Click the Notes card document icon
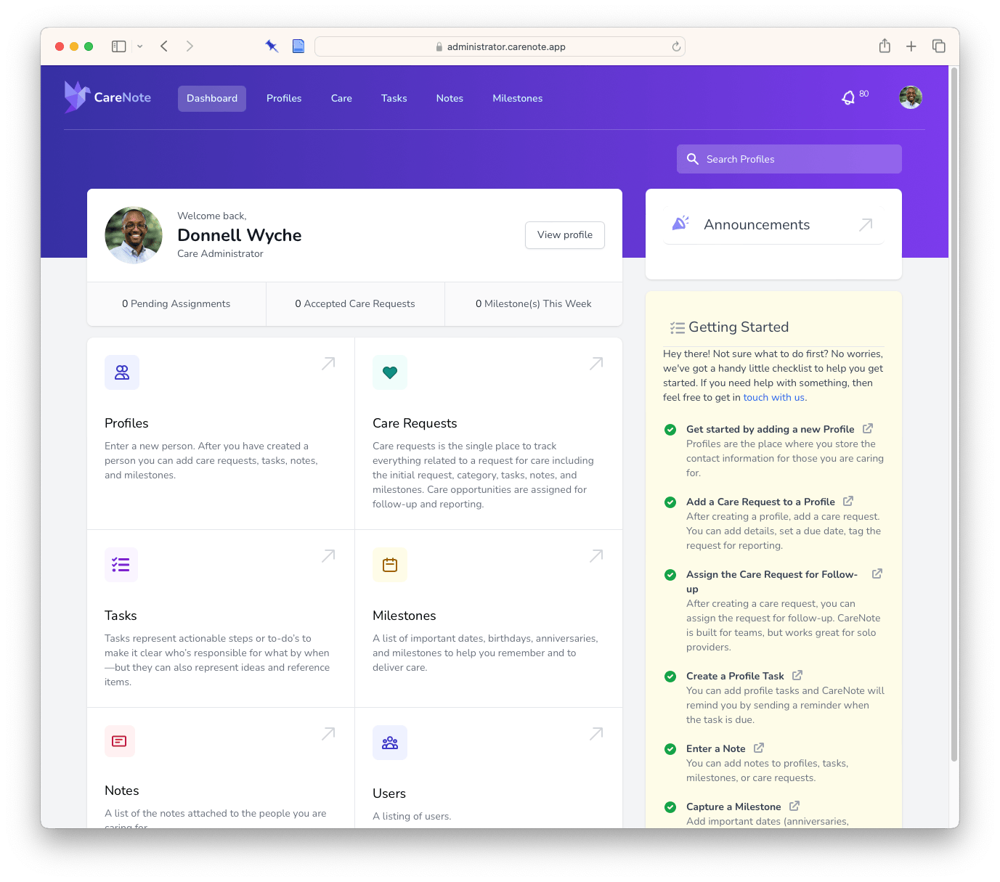This screenshot has width=1000, height=882. tap(120, 741)
